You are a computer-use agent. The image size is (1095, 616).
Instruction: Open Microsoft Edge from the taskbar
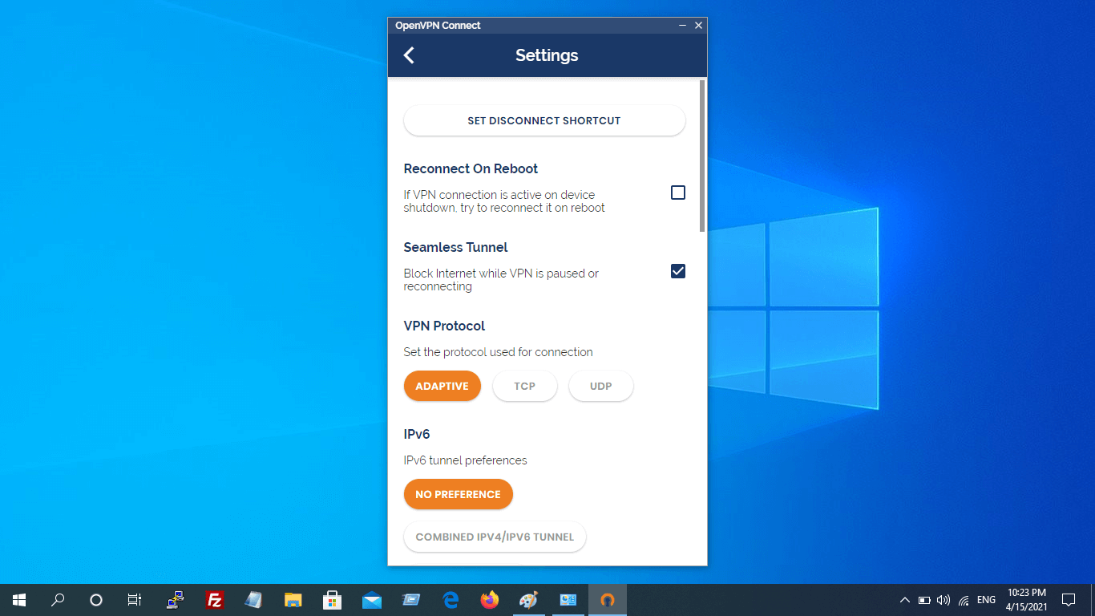coord(451,600)
